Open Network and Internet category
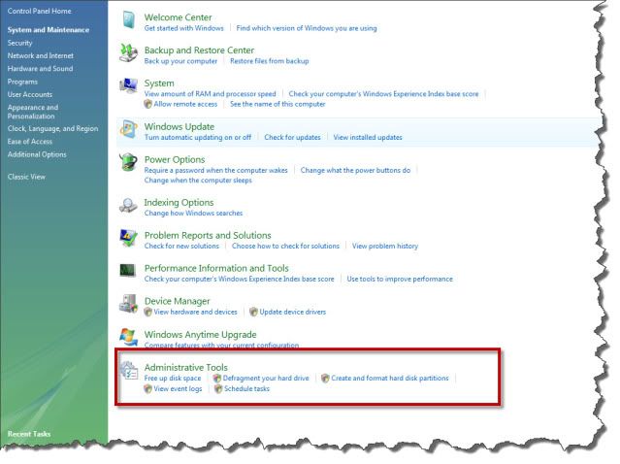620x464 pixels. [41, 55]
